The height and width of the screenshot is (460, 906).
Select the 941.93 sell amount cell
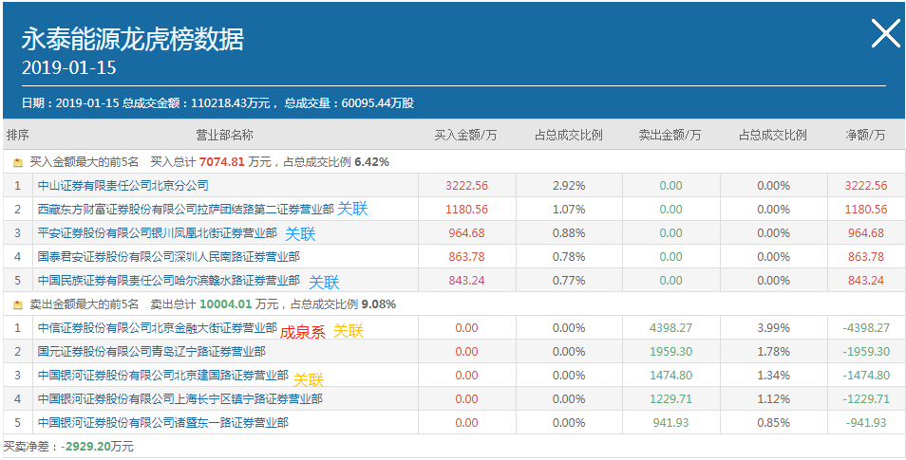[670, 422]
